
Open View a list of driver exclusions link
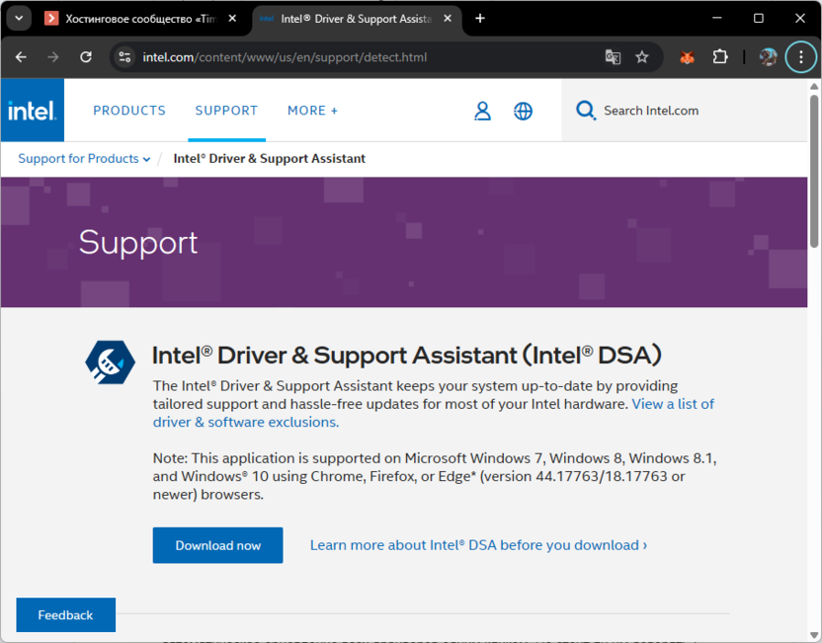click(x=434, y=413)
